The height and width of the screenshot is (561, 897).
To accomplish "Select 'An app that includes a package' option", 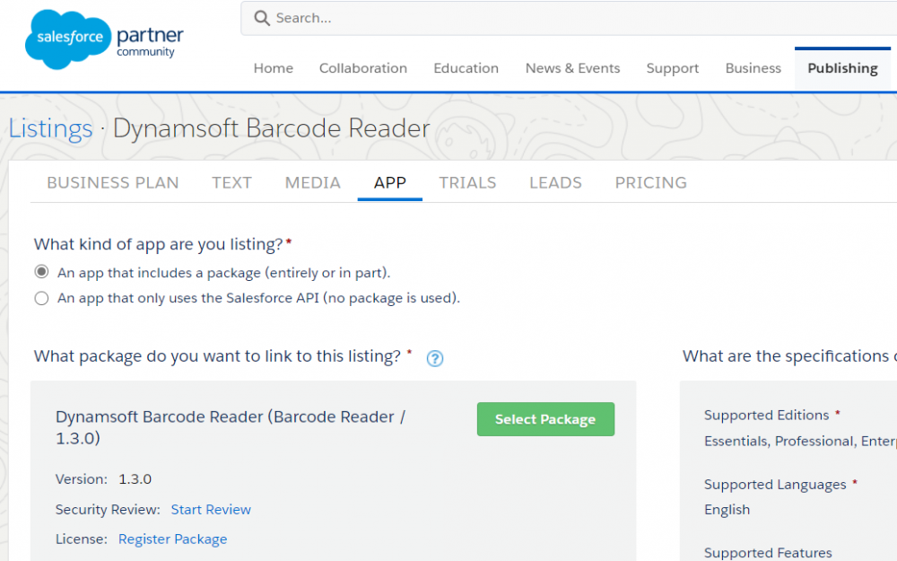I will (41, 272).
